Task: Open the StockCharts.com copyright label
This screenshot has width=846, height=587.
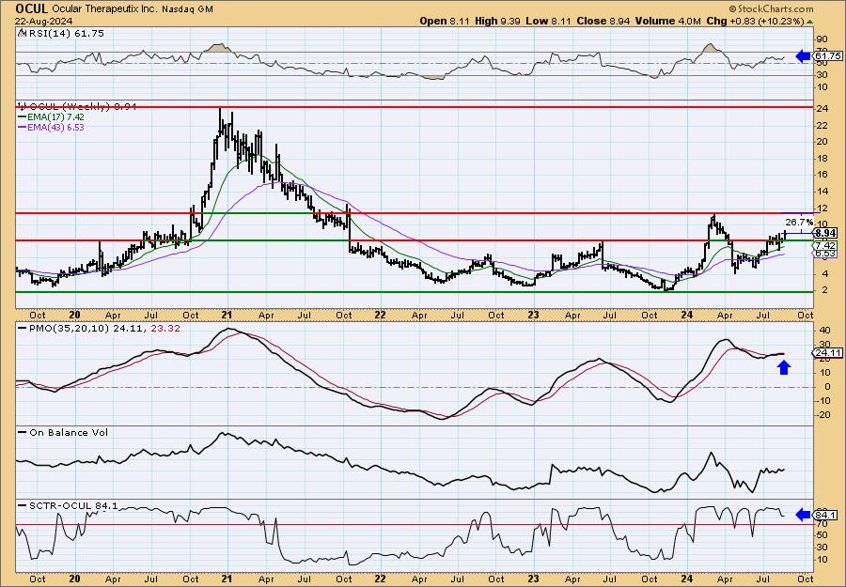Action: point(771,8)
